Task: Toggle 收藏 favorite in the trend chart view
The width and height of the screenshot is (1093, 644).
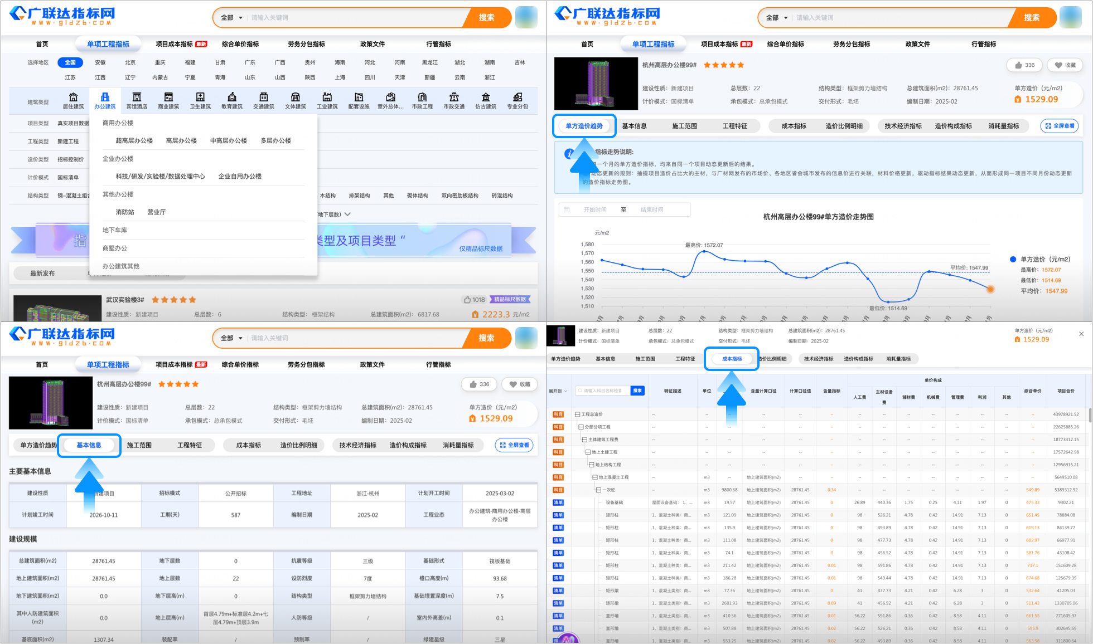Action: click(1065, 65)
